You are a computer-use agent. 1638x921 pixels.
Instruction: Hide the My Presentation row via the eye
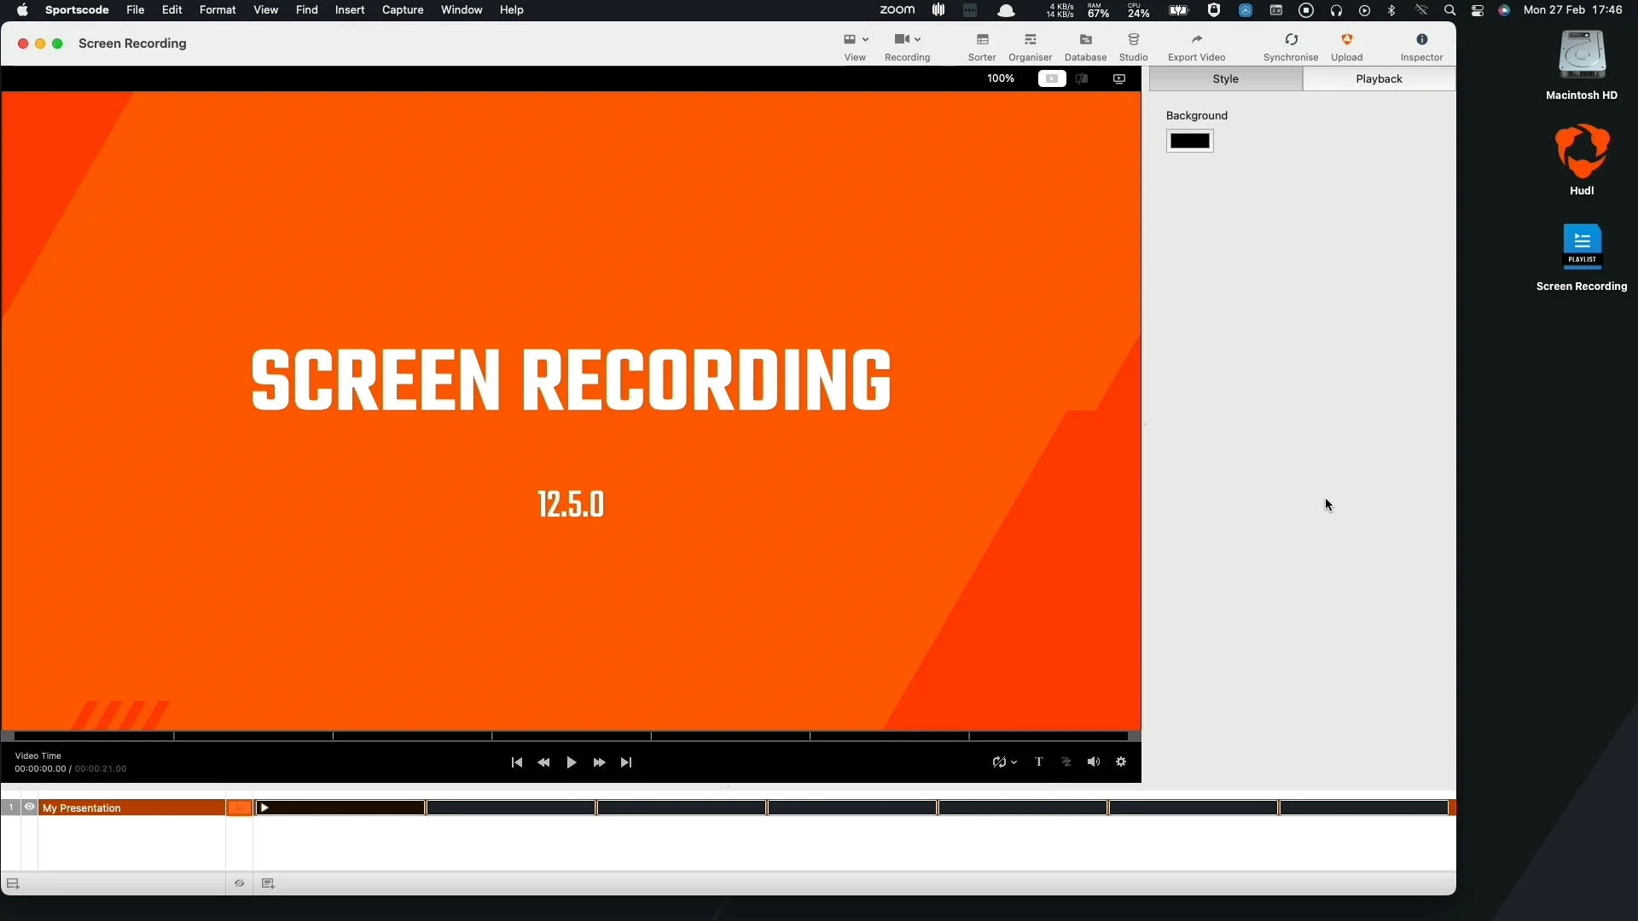(29, 808)
